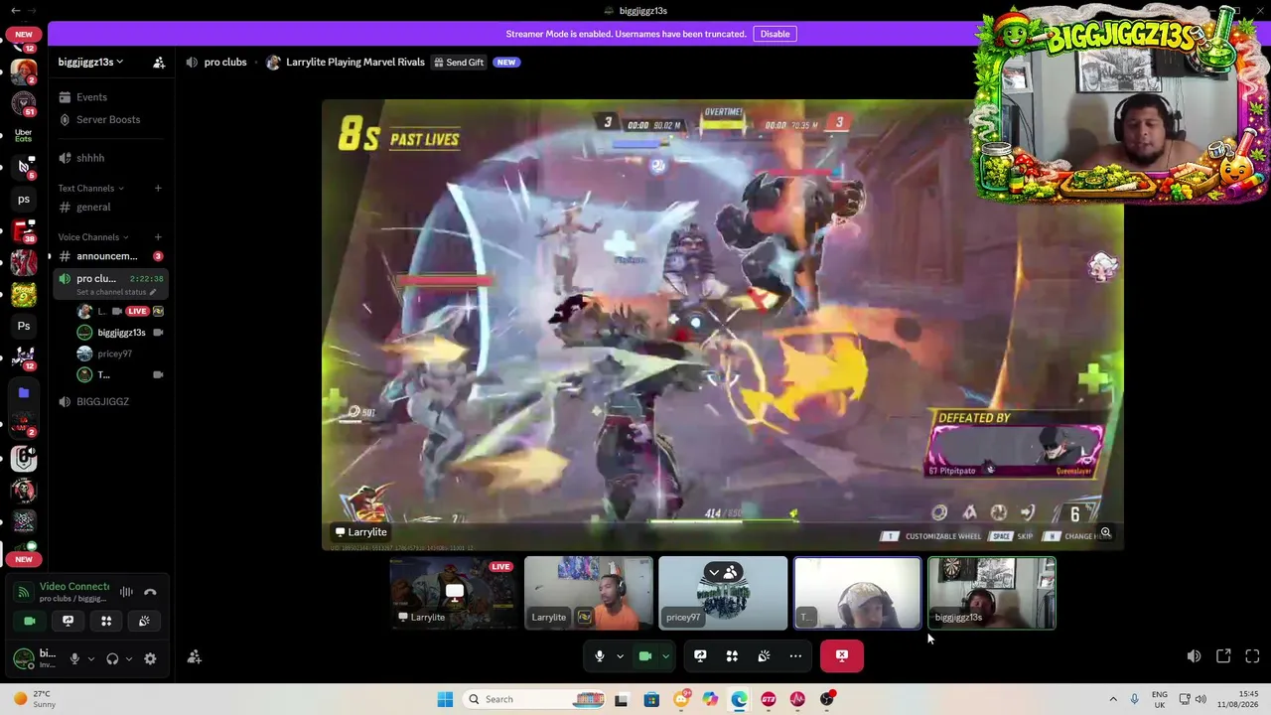Adjust stream volume with the speaker icon
Screen dimensions: 1271x715
pyautogui.click(x=1194, y=656)
